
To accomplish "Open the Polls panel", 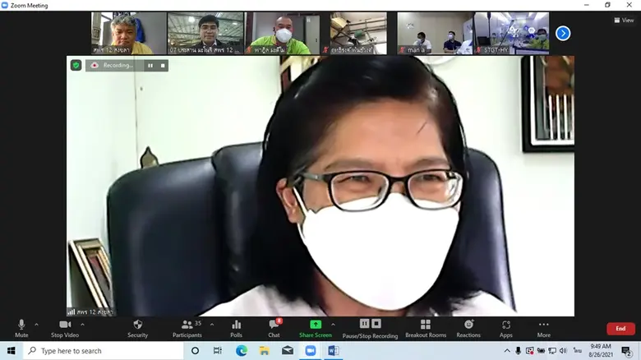I will (x=236, y=326).
